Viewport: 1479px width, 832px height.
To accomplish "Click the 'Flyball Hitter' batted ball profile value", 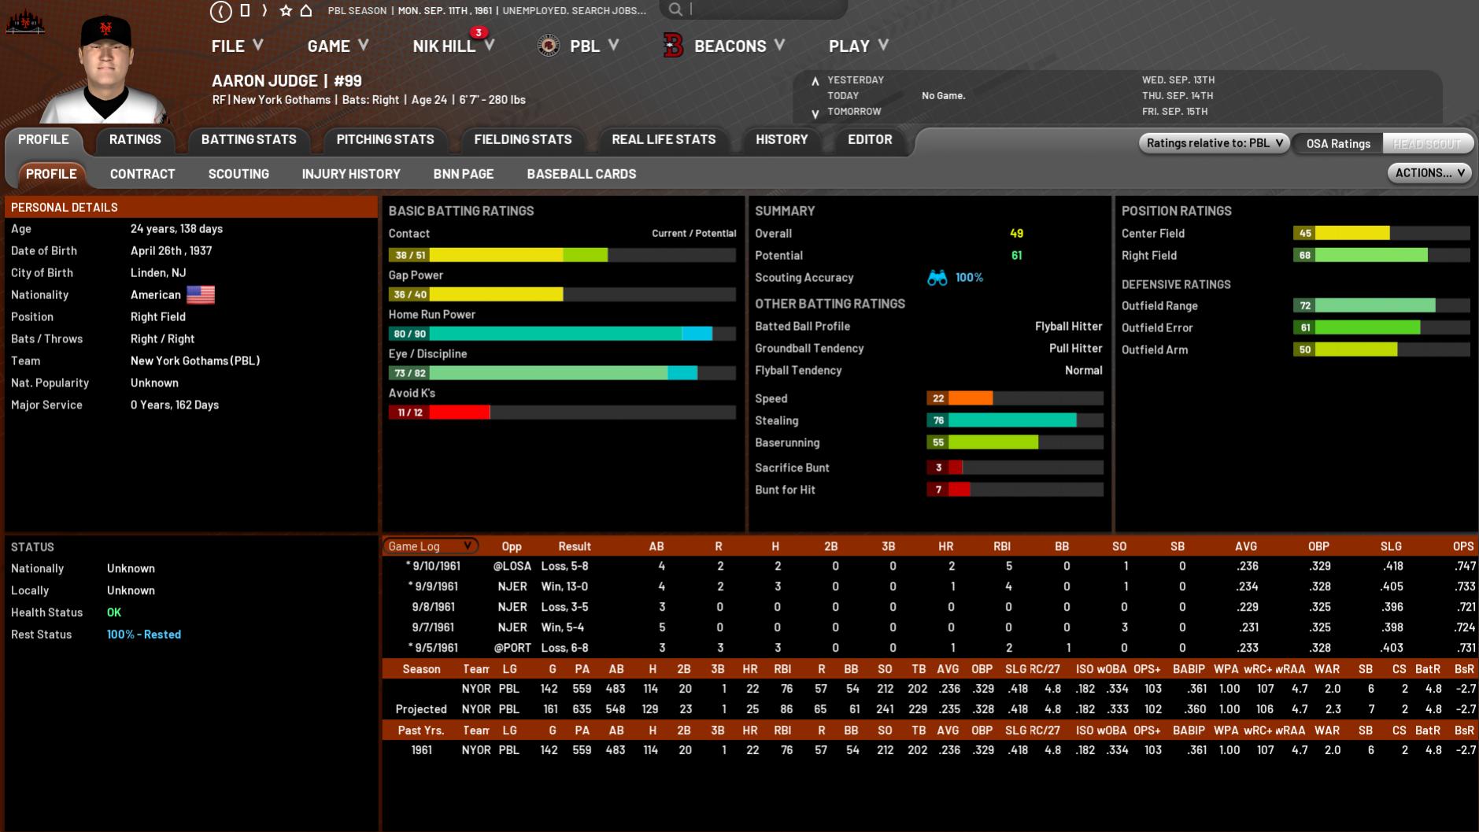I will [1068, 326].
